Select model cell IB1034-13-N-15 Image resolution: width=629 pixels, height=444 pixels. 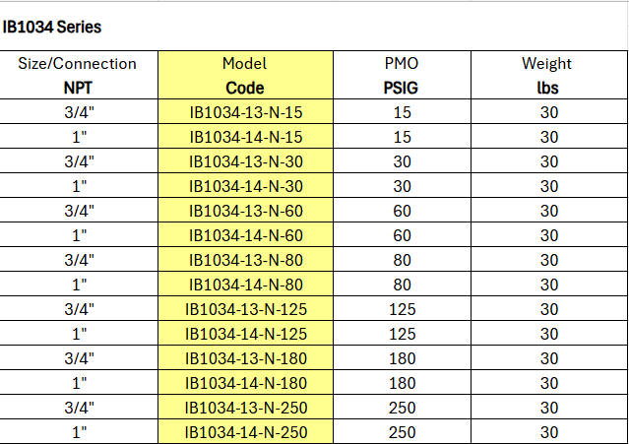(245, 112)
